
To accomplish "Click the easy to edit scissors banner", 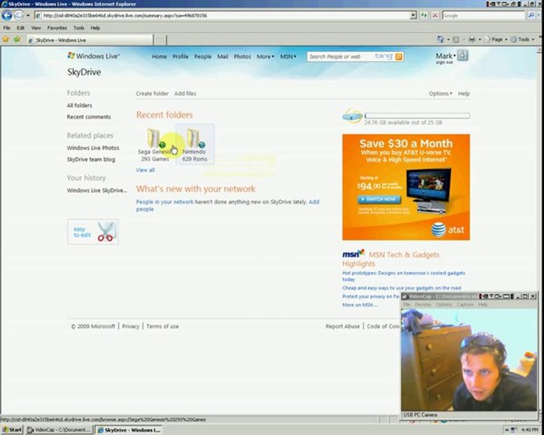I will (93, 232).
